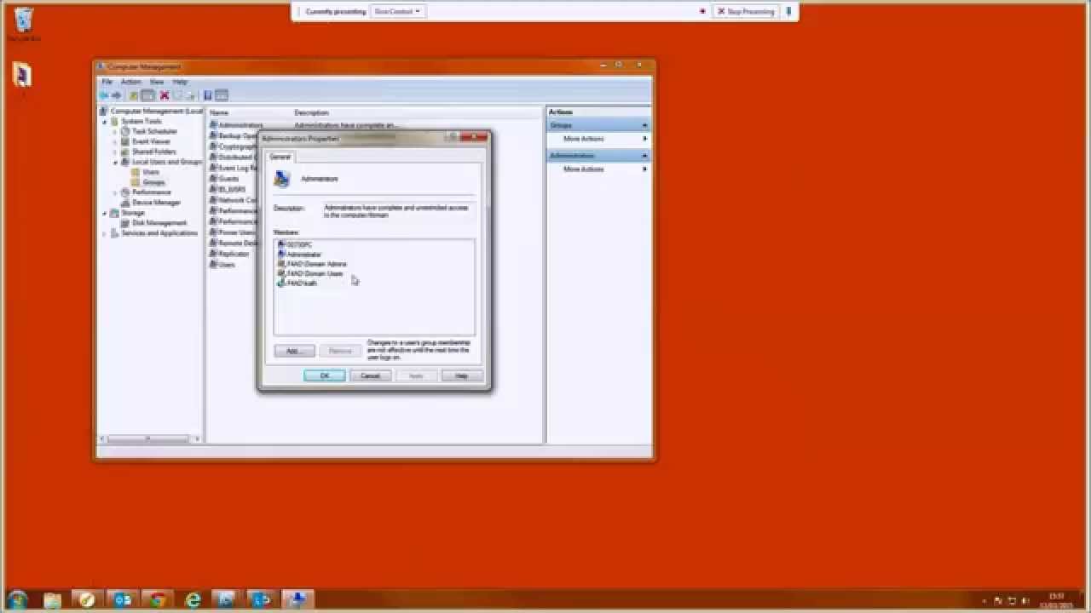Select the Administrator member in Members list

(300, 255)
